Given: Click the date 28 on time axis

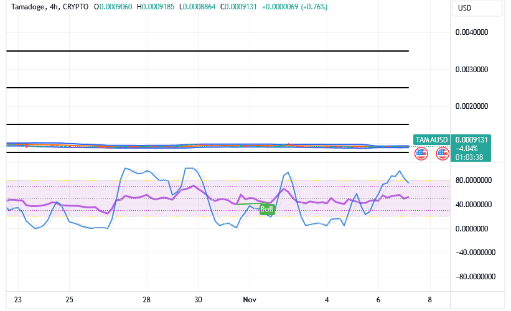Looking at the screenshot, I should coord(147,300).
